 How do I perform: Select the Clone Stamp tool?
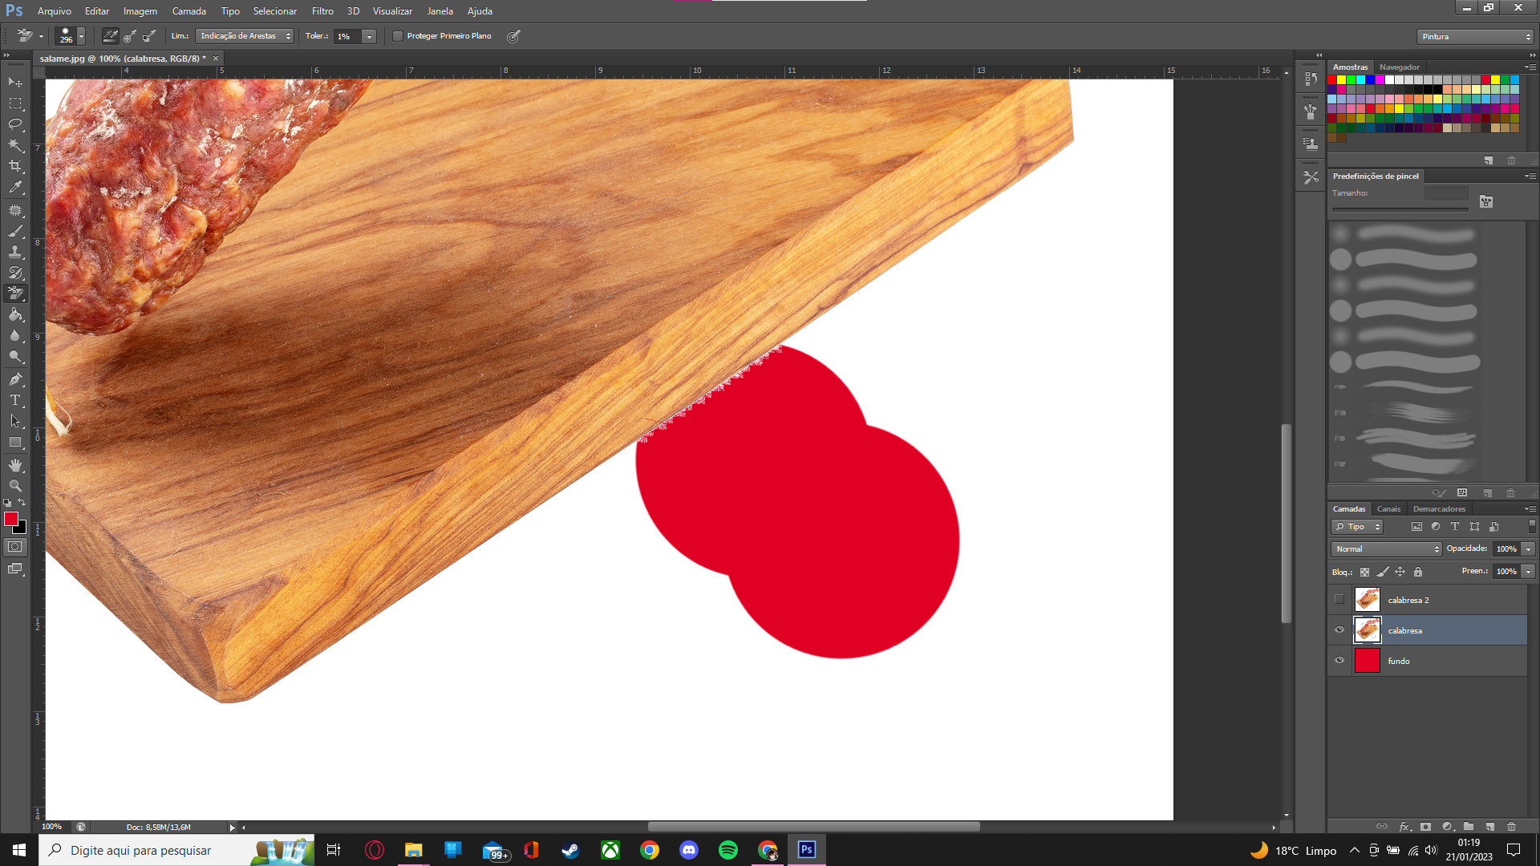15,252
